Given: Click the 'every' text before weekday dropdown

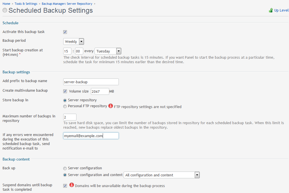Looking at the screenshot, I should point(89,51).
